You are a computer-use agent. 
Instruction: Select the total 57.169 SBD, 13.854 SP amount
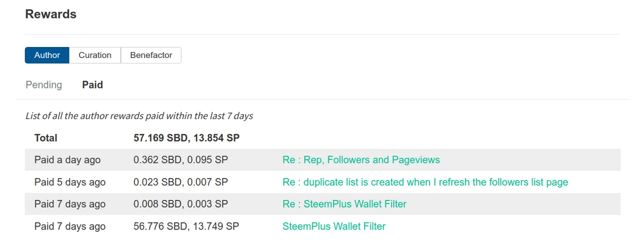pos(186,138)
